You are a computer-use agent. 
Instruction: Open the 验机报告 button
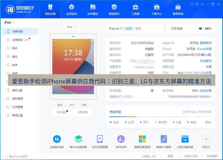coord(62,112)
